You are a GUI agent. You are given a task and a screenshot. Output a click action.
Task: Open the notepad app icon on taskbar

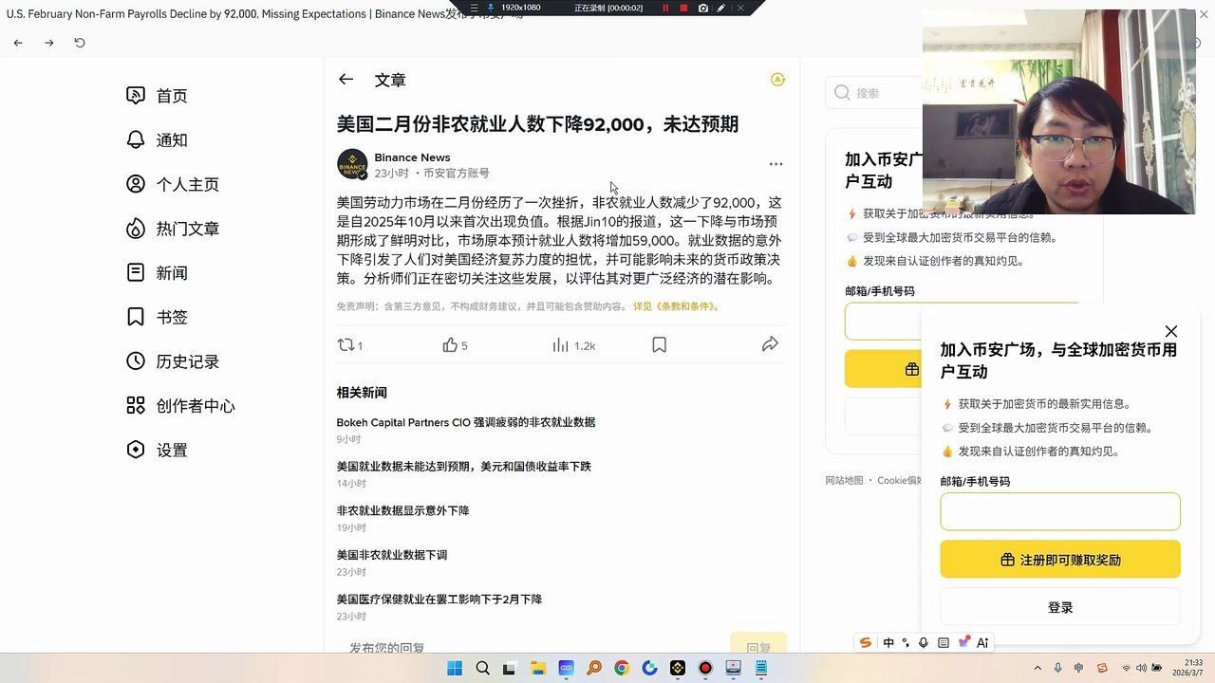[760, 669]
